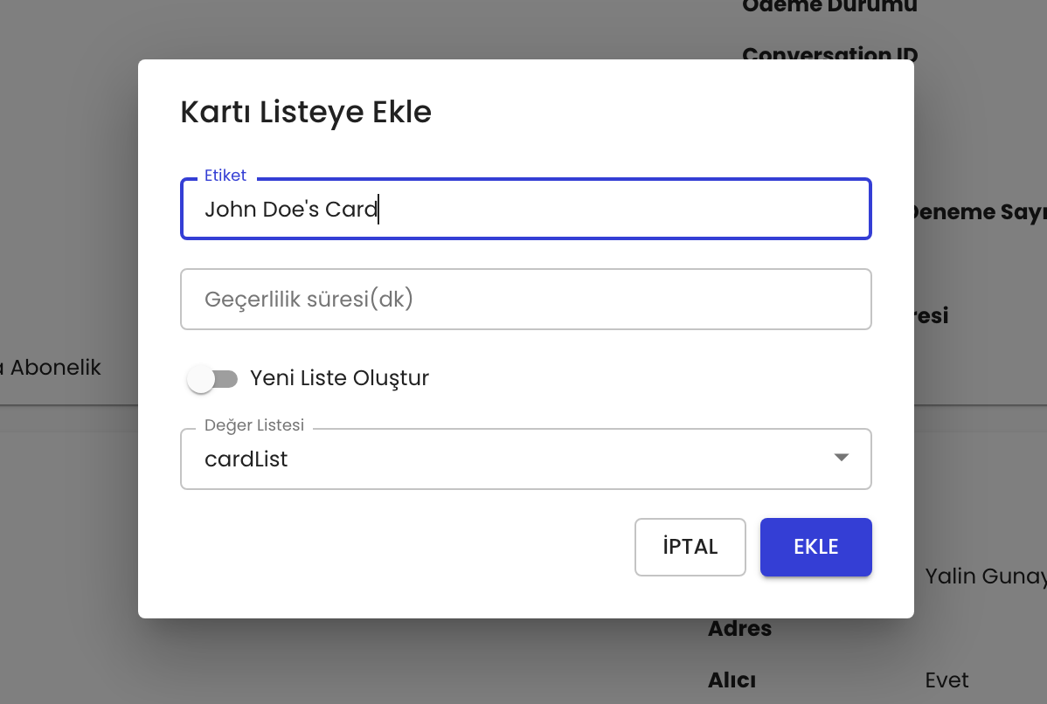Click the Kartı Listeye Ekle dialog title
Screen dimensions: 1047x704
[x=306, y=113]
